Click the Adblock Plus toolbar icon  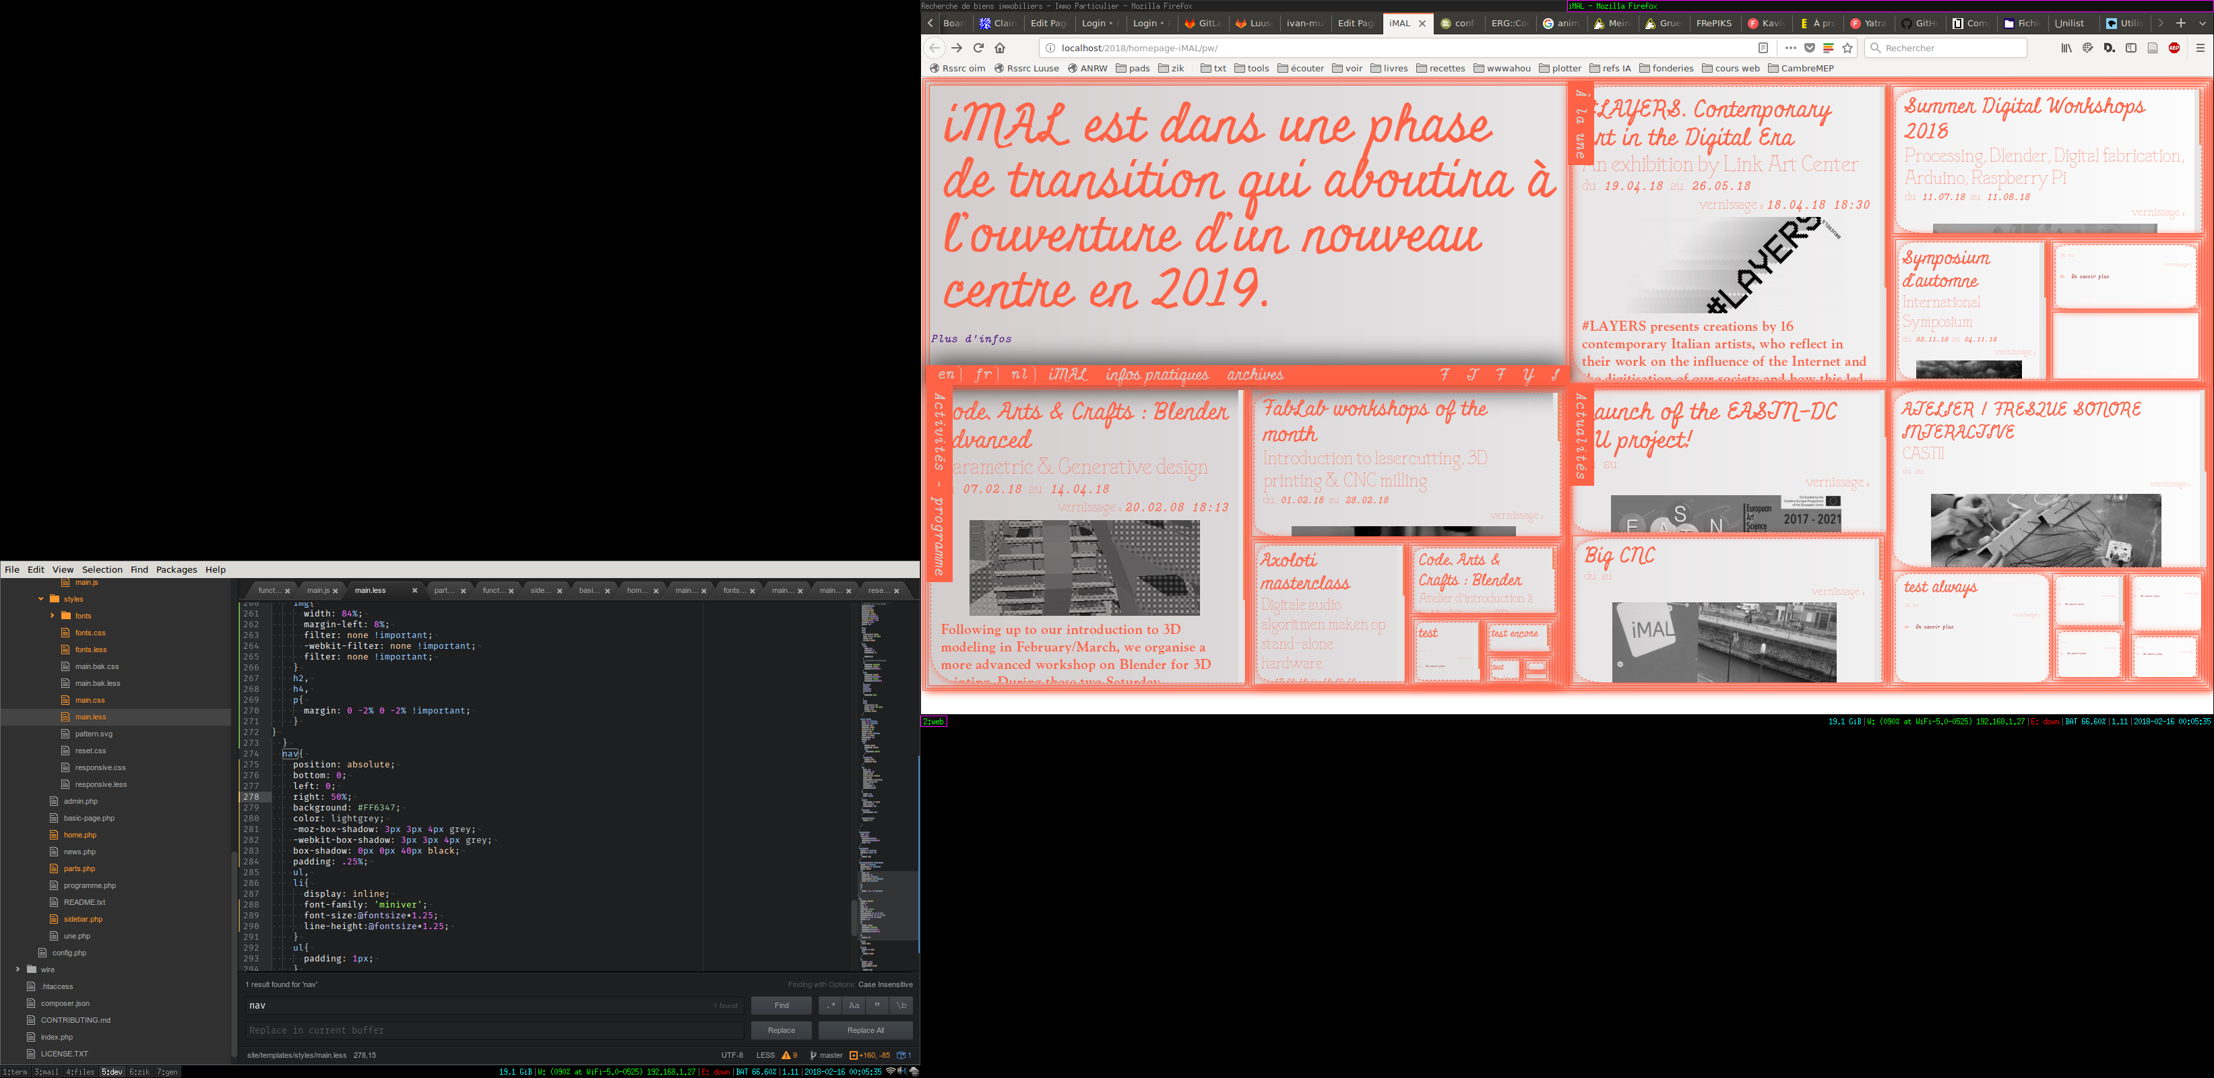click(2174, 48)
